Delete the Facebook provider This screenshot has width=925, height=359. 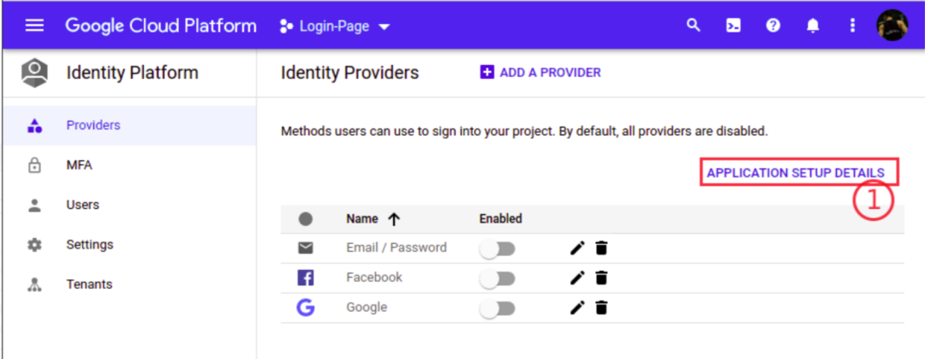pyautogui.click(x=601, y=278)
